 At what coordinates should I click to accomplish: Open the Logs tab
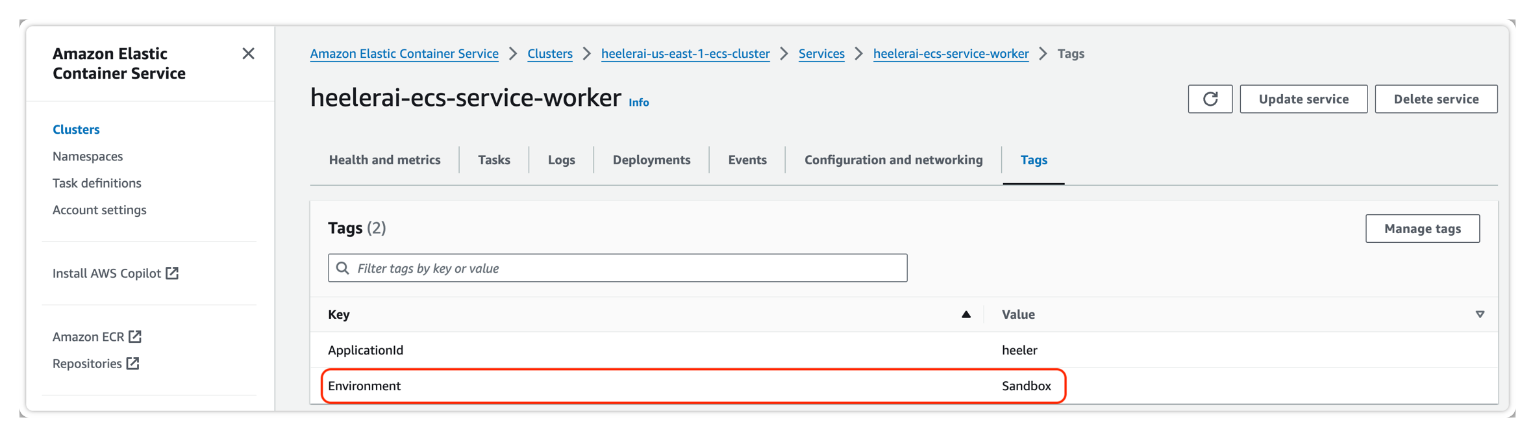click(562, 160)
